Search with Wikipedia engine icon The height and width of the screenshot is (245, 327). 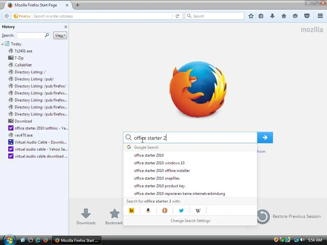(x=198, y=211)
